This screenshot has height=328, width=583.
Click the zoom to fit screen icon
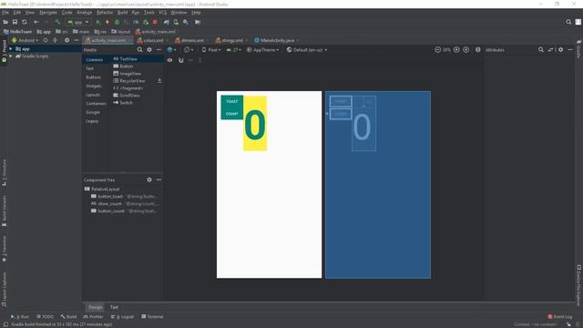465,50
